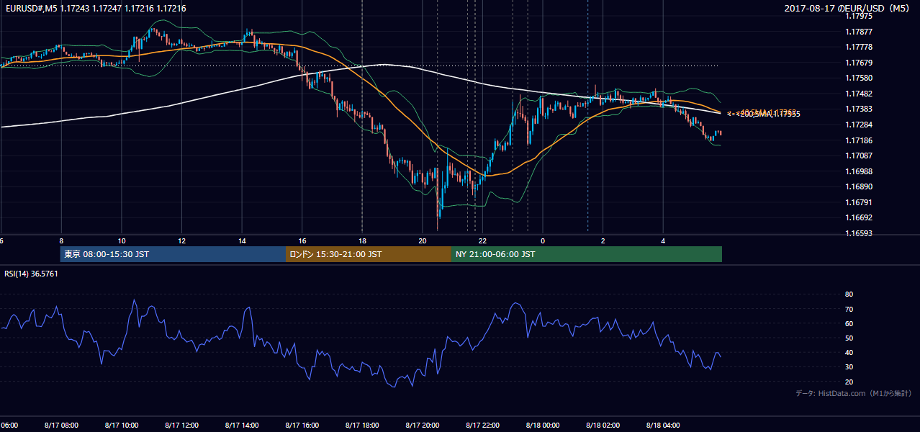This screenshot has height=432, width=920.
Task: Click the bottom time label 8/17 22:00
Action: pos(482,426)
